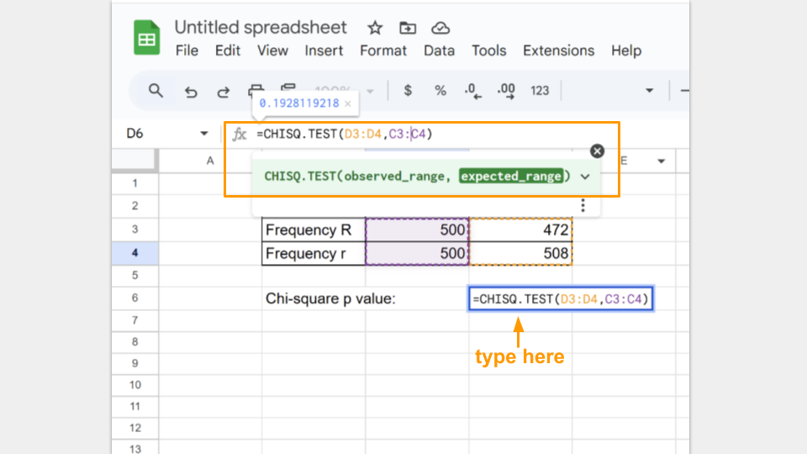Click the select-all corner box
Image resolution: width=807 pixels, height=454 pixels.
coord(134,160)
